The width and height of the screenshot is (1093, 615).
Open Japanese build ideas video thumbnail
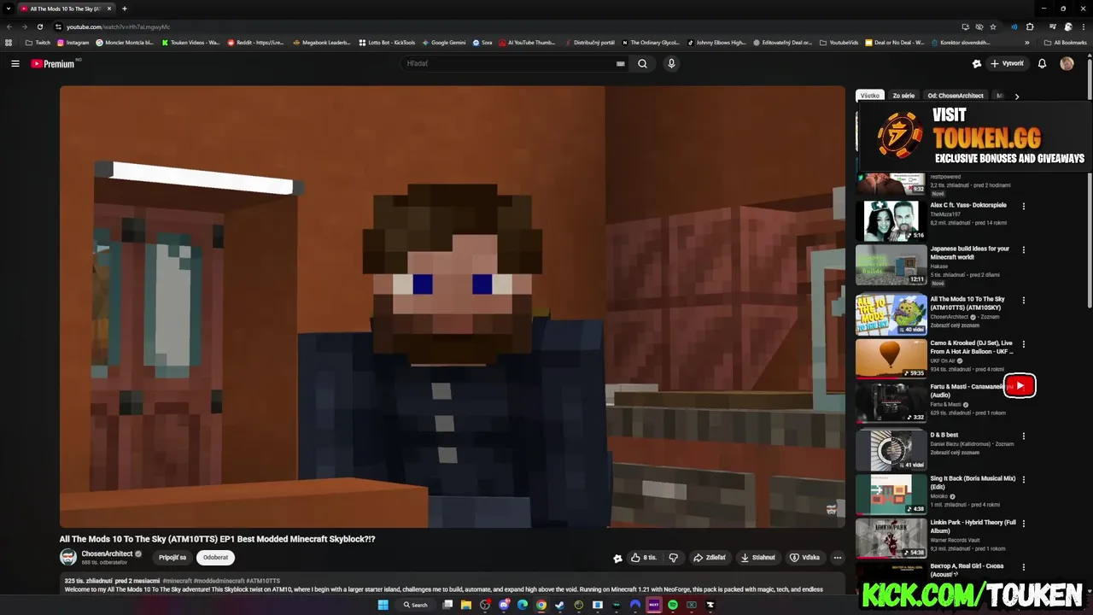point(891,265)
